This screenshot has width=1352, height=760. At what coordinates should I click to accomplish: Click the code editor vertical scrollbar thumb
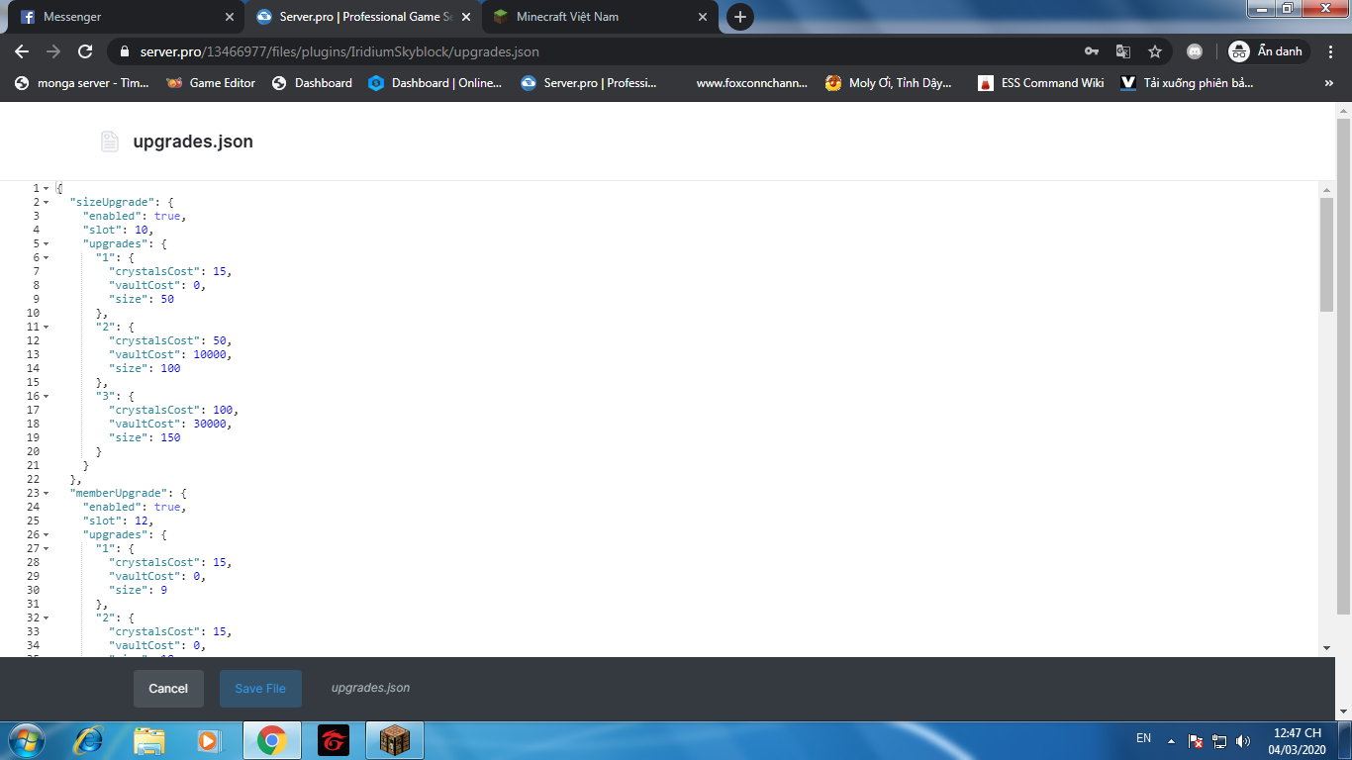1326,254
